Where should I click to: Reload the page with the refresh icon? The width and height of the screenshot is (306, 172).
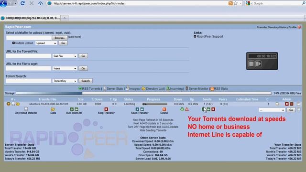(22, 3)
